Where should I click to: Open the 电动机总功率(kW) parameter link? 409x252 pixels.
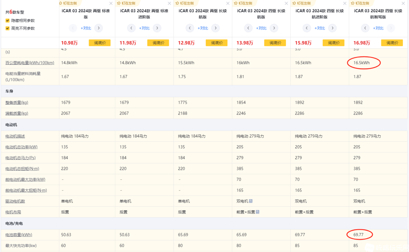coord(21,147)
